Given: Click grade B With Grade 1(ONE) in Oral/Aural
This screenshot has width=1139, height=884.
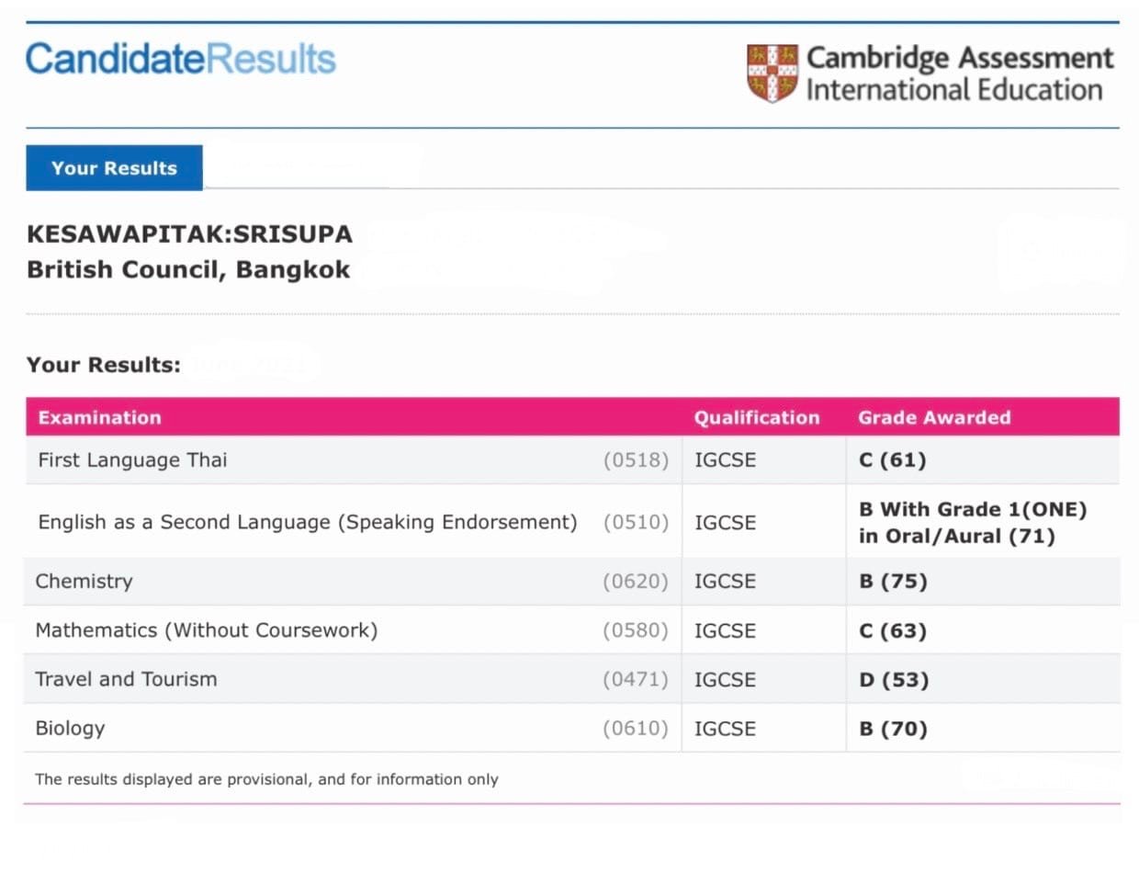Looking at the screenshot, I should tap(973, 522).
